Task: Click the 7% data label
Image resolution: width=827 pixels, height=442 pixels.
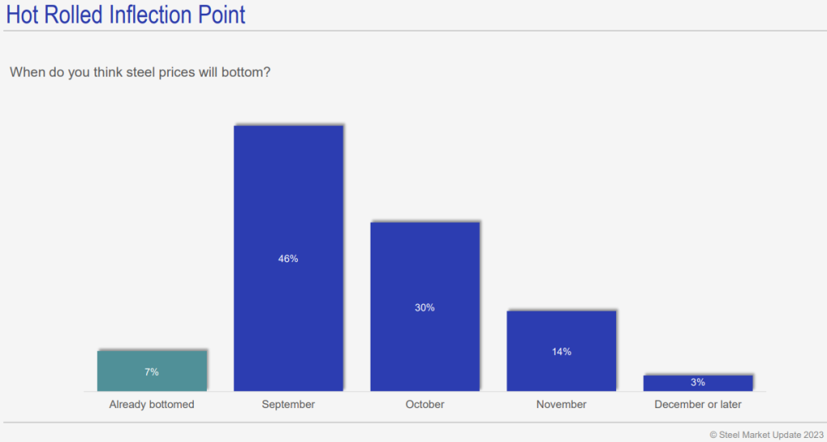Action: click(x=152, y=372)
